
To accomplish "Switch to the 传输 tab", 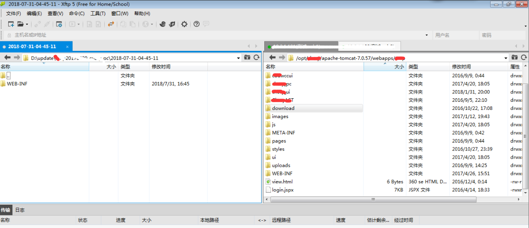I will click(x=5, y=210).
